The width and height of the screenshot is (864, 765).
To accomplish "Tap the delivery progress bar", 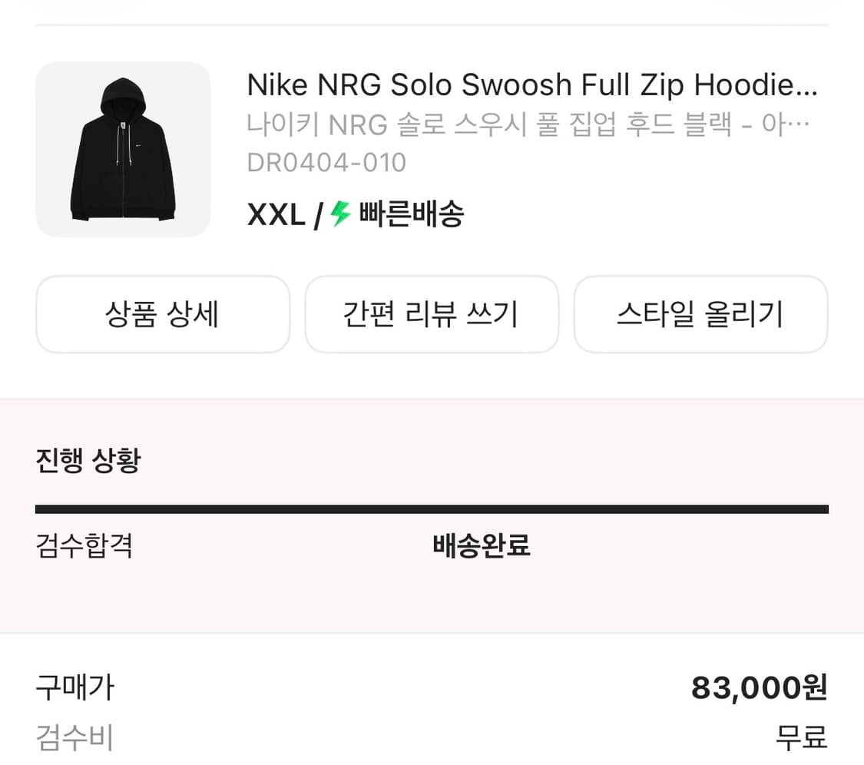I will (432, 507).
